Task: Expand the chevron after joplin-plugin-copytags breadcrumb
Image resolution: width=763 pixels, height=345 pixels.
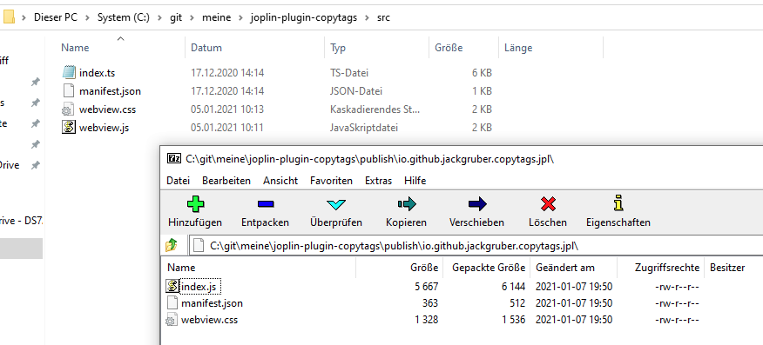Action: coord(368,18)
